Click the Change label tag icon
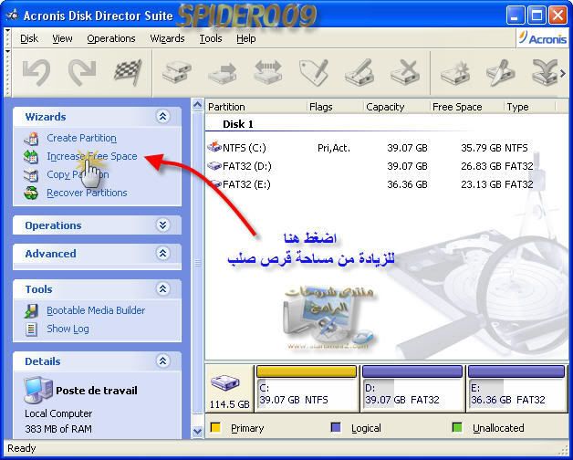The width and height of the screenshot is (573, 460). click(314, 72)
